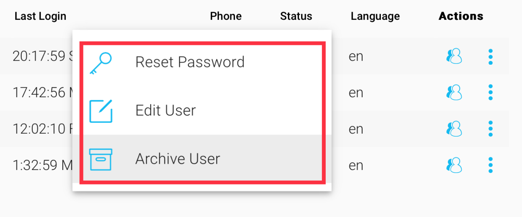Open the user group icon in the 12:02:10 row
The image size is (522, 217).
[454, 129]
